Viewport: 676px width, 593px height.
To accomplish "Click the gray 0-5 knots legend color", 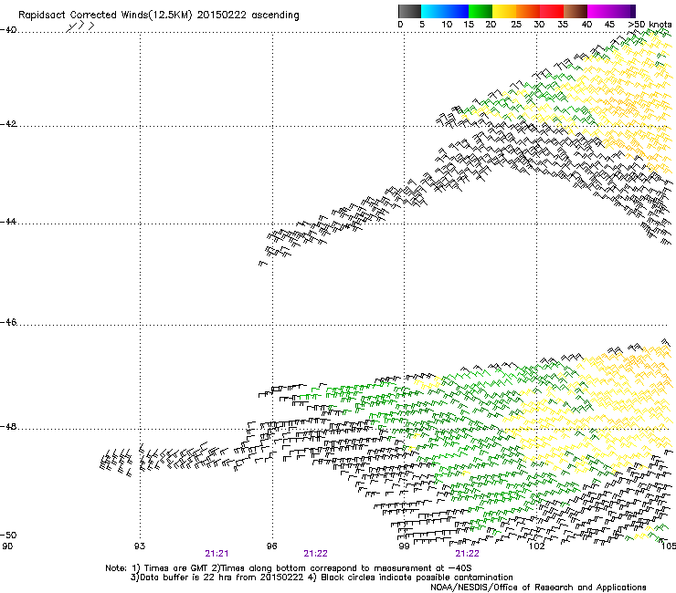I will (409, 11).
